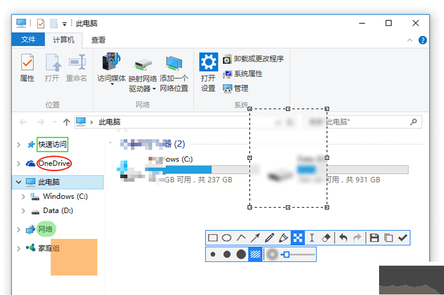Open the 文件 menu tab
The height and width of the screenshot is (295, 444).
[28, 39]
